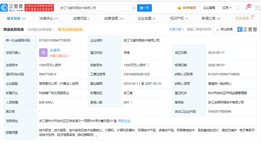Image resolution: width=261 pixels, height=143 pixels.
Task: Enable 发生变更时通知我 notification toggle
Action: tap(70, 30)
